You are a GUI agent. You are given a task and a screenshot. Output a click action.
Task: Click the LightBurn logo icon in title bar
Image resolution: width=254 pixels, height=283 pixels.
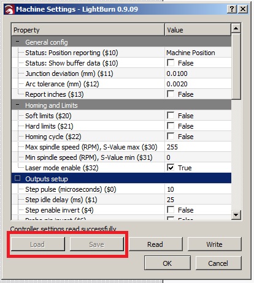(9, 9)
